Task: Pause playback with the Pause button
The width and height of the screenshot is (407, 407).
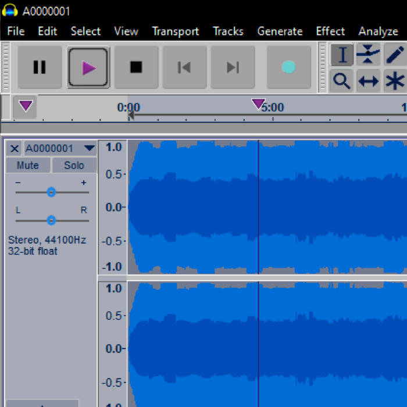Action: click(x=40, y=67)
